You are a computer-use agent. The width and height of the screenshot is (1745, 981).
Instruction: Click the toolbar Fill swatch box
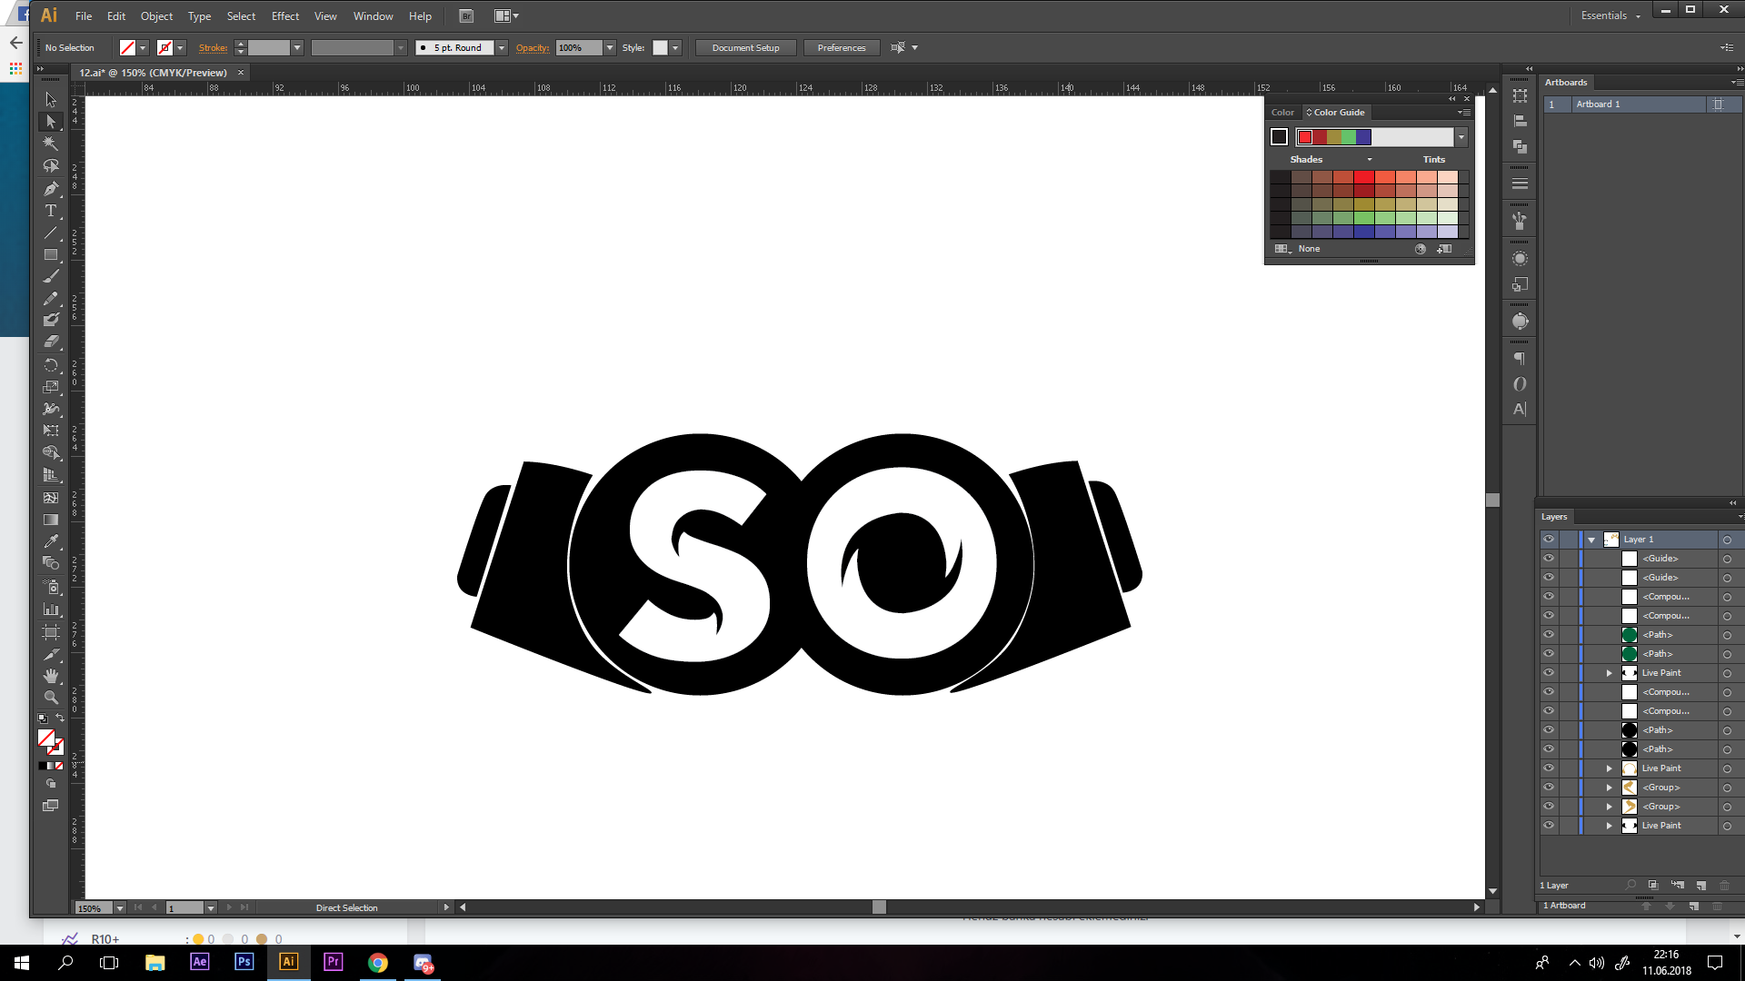pos(46,738)
